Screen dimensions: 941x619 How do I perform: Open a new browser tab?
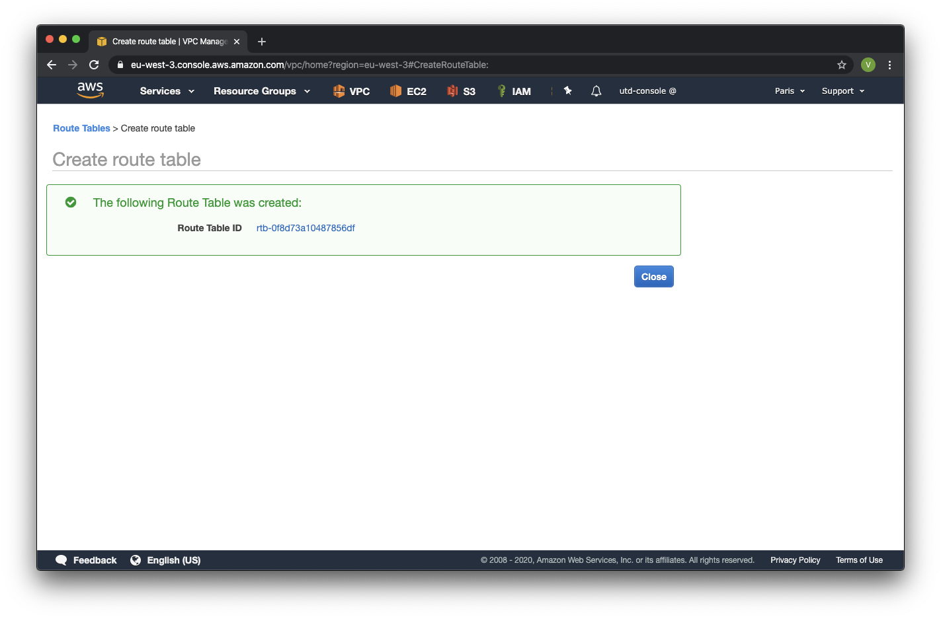[x=262, y=42]
